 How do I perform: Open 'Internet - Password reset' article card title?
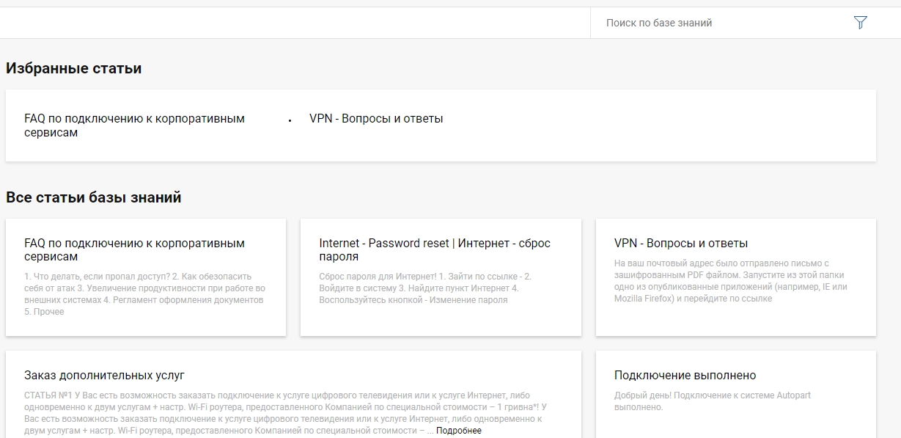(435, 250)
